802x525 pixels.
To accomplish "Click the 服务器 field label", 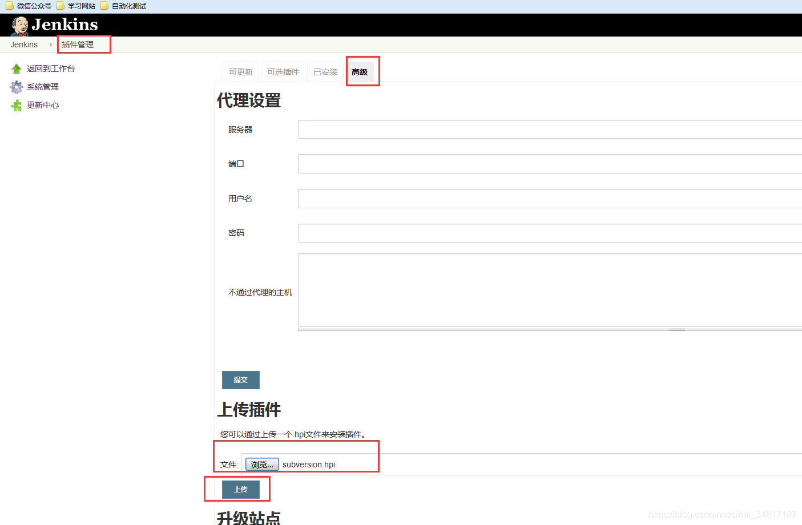I will [x=240, y=130].
